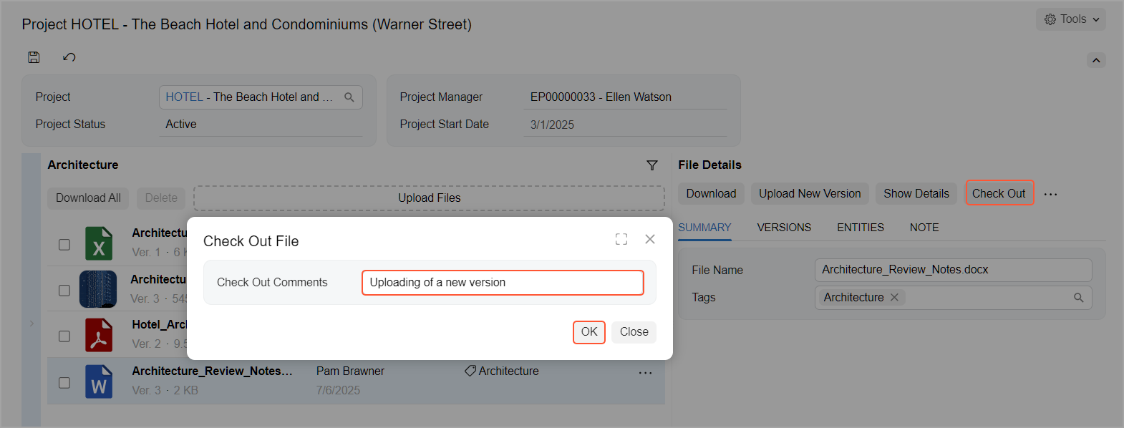Switch to the NOTE tab
Image resolution: width=1124 pixels, height=428 pixels.
click(924, 228)
